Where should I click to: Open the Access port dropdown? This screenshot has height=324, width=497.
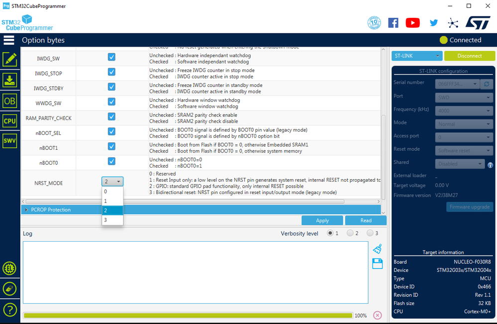pos(464,137)
